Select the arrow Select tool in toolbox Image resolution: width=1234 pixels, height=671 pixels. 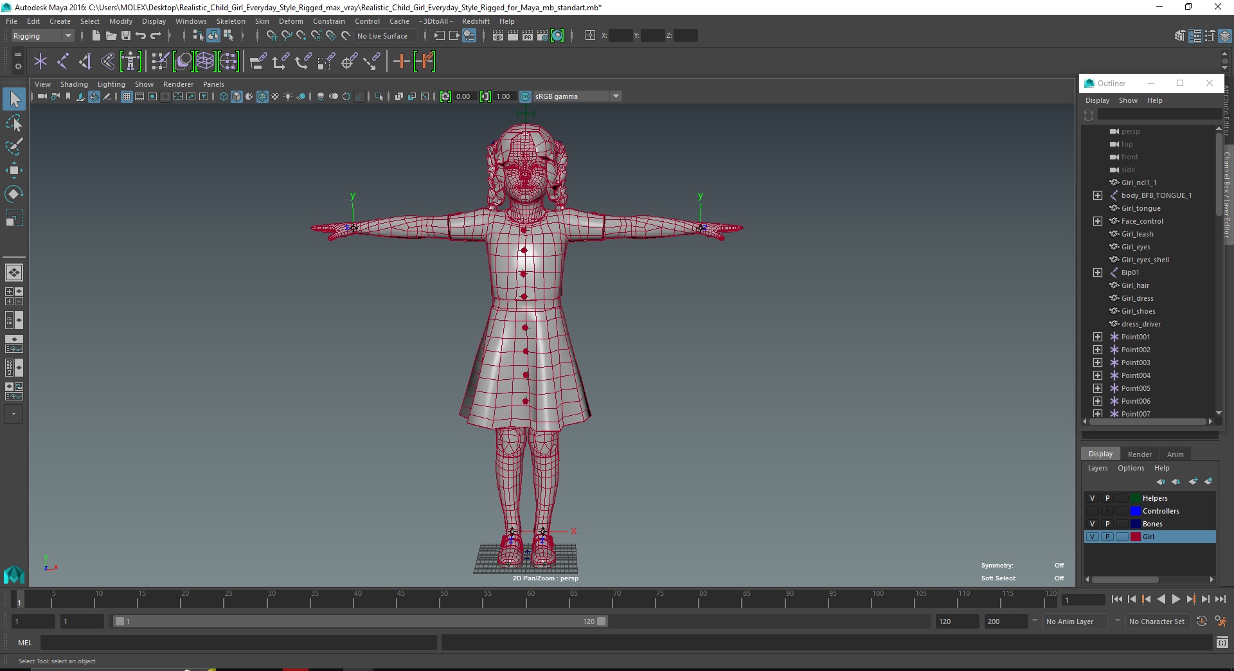14,99
